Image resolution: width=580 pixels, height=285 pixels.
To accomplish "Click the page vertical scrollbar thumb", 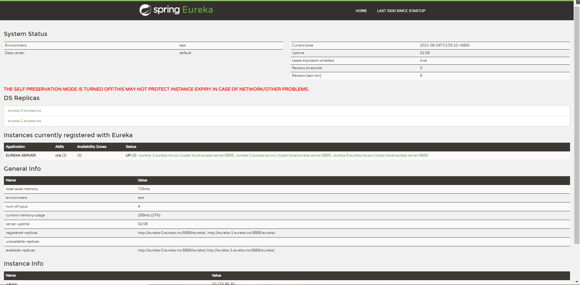I will [577, 125].
